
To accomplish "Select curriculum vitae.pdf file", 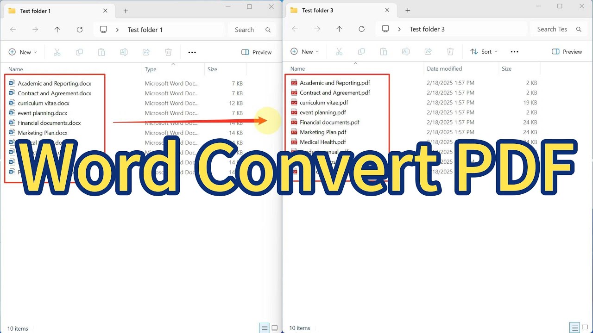I will click(x=324, y=103).
